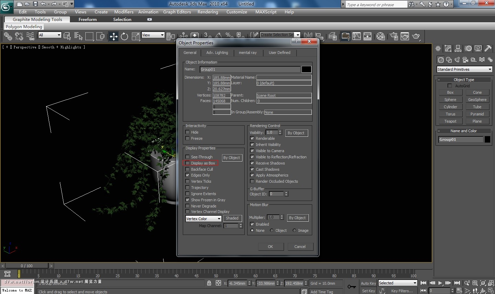Screen dimensions: 495x294
Task: Open the selection filter All dropdown
Action: (50, 35)
